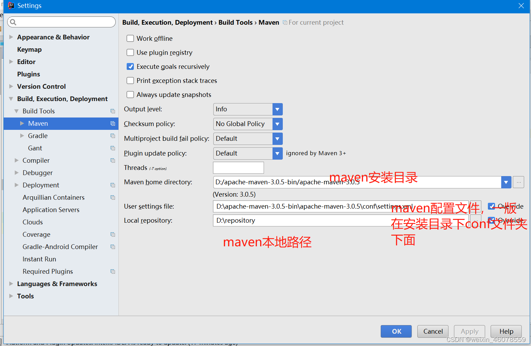The height and width of the screenshot is (346, 531).
Task: Click the Local repository path field
Action: pos(341,221)
